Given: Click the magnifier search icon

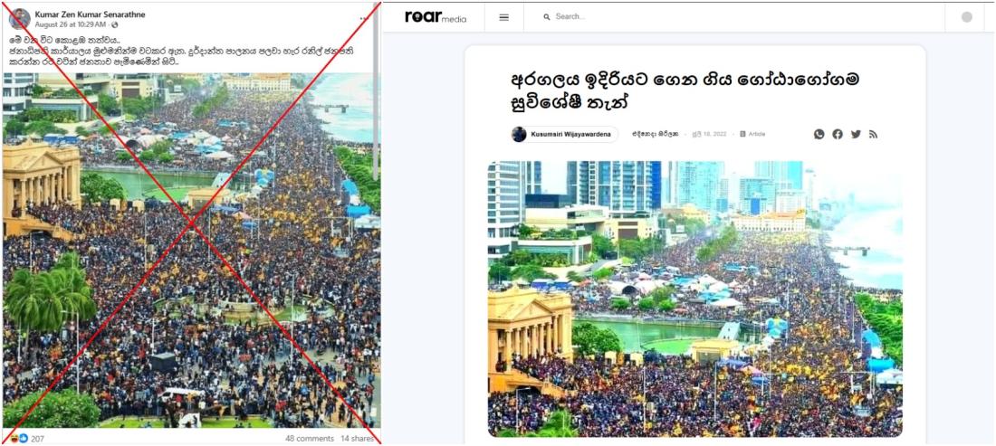Looking at the screenshot, I should click(x=547, y=17).
